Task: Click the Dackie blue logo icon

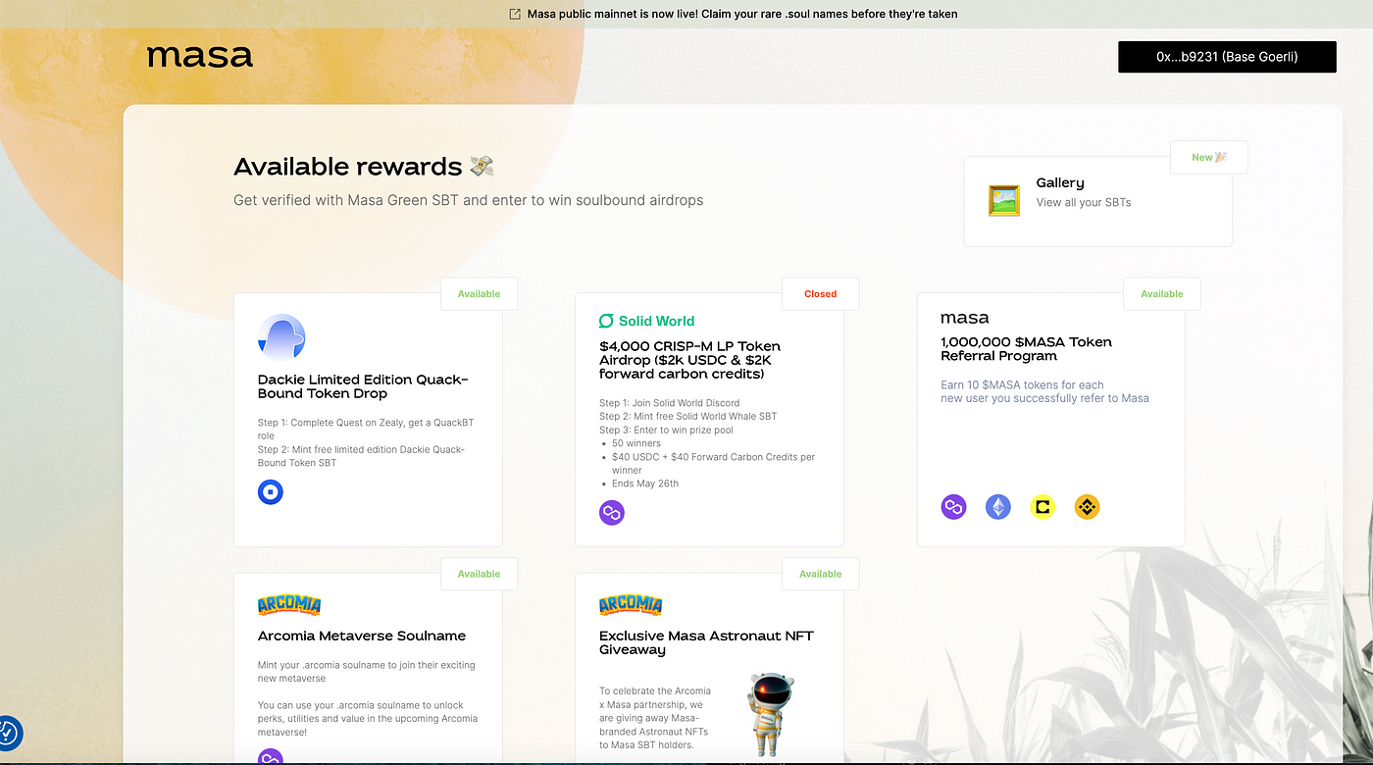Action: click(x=281, y=337)
